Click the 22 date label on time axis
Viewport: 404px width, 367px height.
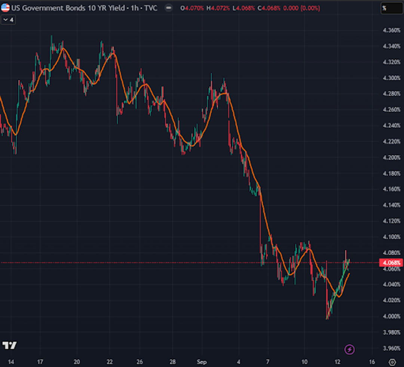[110, 362]
